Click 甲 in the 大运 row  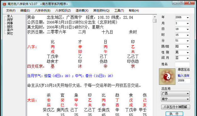(x=76, y=100)
